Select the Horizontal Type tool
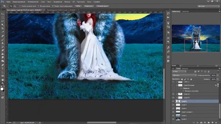This screenshot has height=124, width=221. pyautogui.click(x=2, y=69)
